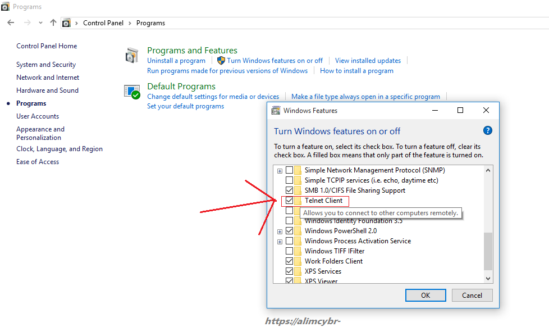Click the folder icon beside Windows PowerShell 2.0
The image size is (549, 336).
(x=298, y=231)
